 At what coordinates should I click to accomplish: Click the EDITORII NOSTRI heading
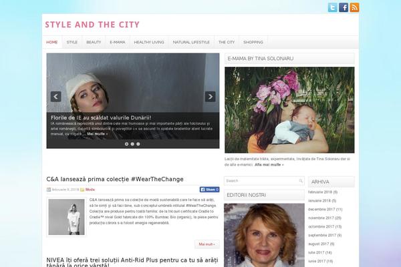[x=264, y=195]
